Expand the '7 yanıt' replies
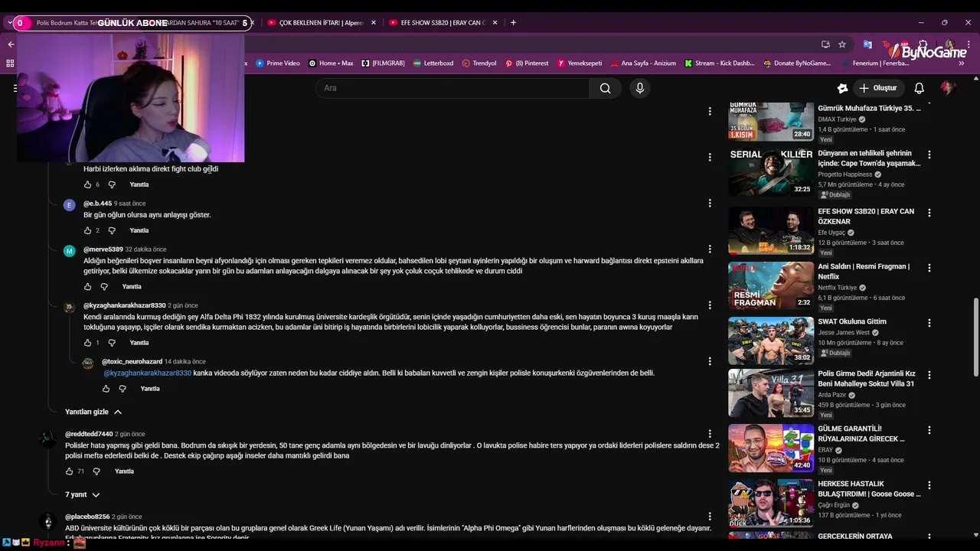 tap(83, 494)
